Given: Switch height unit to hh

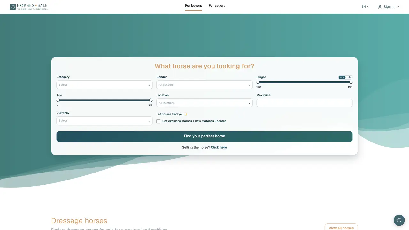Looking at the screenshot, I should [349, 77].
